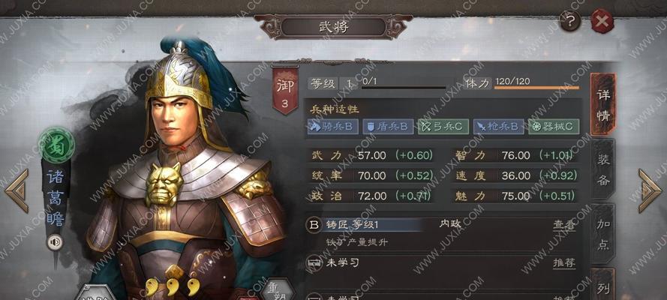Go to previous general with left arrow

point(17,190)
